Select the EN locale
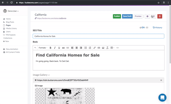Viewport: 171px width, 104px height. point(143,27)
